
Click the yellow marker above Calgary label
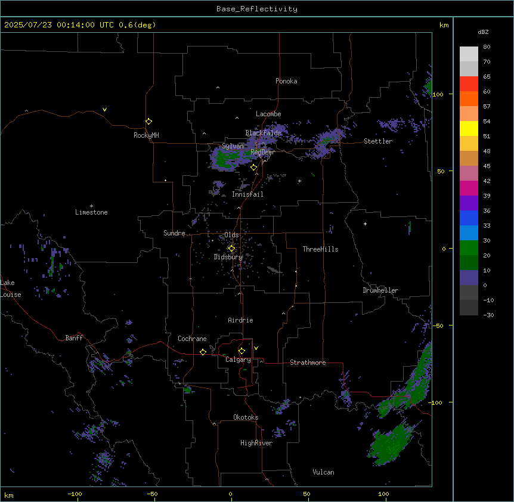coord(241,351)
